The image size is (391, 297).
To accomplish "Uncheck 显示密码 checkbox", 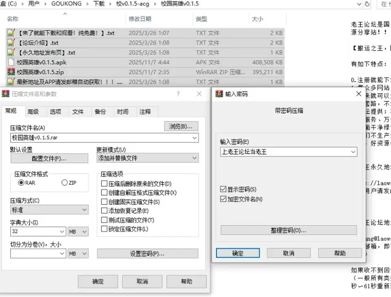I will point(223,189).
